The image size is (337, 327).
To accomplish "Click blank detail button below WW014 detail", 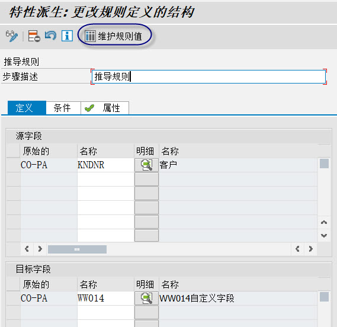I will pyautogui.click(x=146, y=313).
